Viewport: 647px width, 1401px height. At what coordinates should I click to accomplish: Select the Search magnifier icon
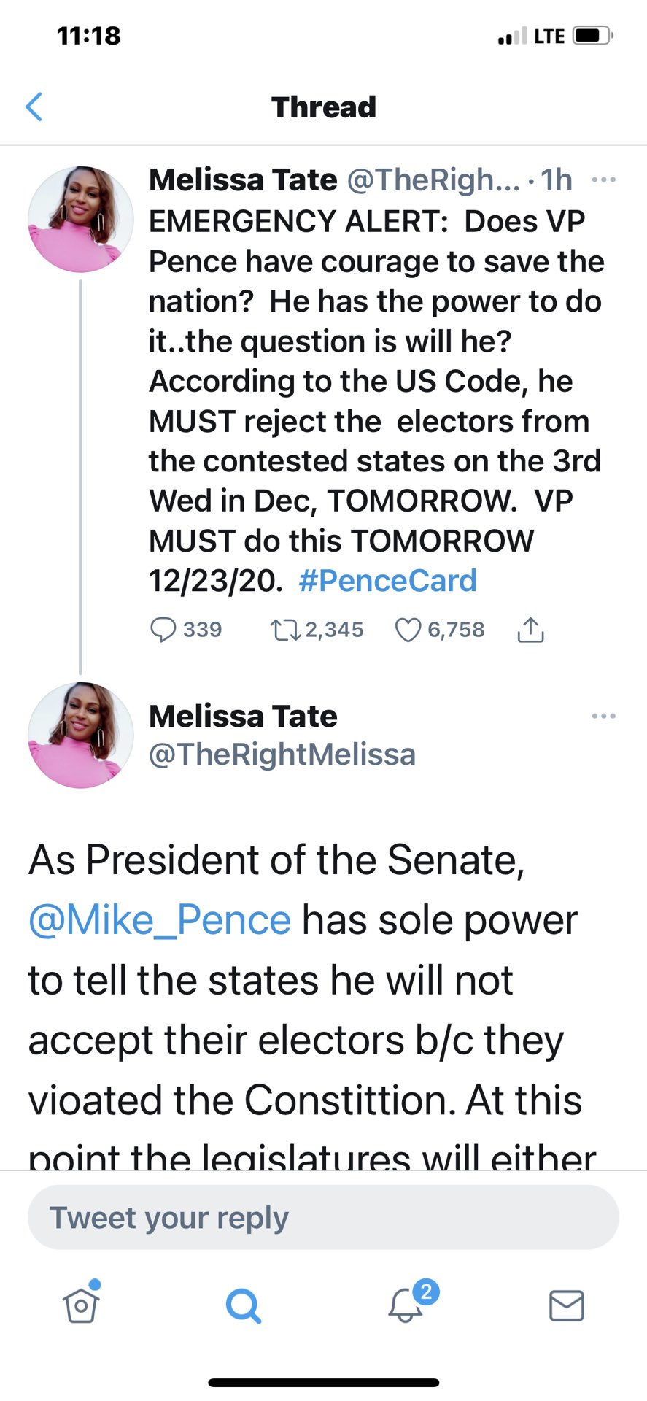243,1306
